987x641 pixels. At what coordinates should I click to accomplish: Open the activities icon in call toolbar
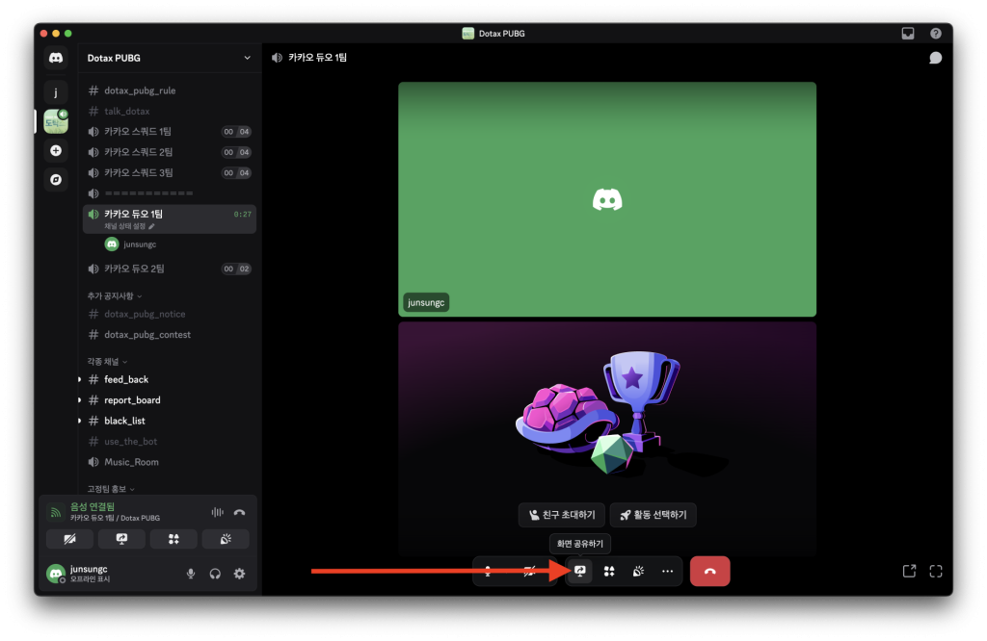(x=609, y=571)
